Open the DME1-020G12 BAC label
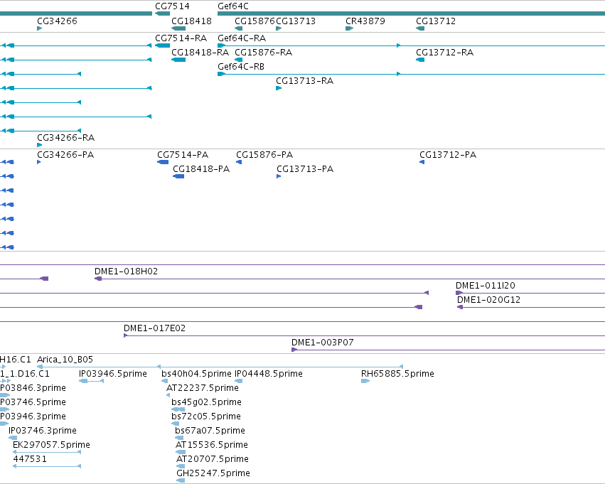This screenshot has height=484, width=605. coord(488,300)
